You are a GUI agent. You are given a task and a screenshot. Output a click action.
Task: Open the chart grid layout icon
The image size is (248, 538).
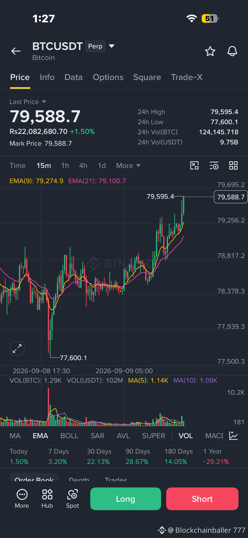(233, 166)
